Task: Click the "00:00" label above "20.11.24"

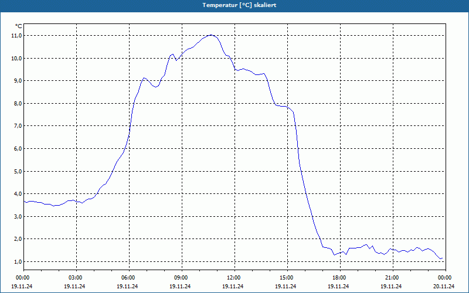Action: pos(445,278)
